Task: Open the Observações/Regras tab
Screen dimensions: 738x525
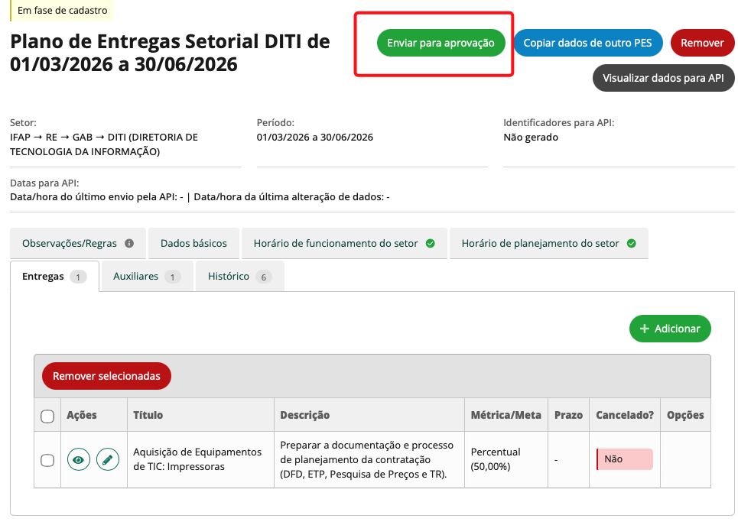Action: 70,244
